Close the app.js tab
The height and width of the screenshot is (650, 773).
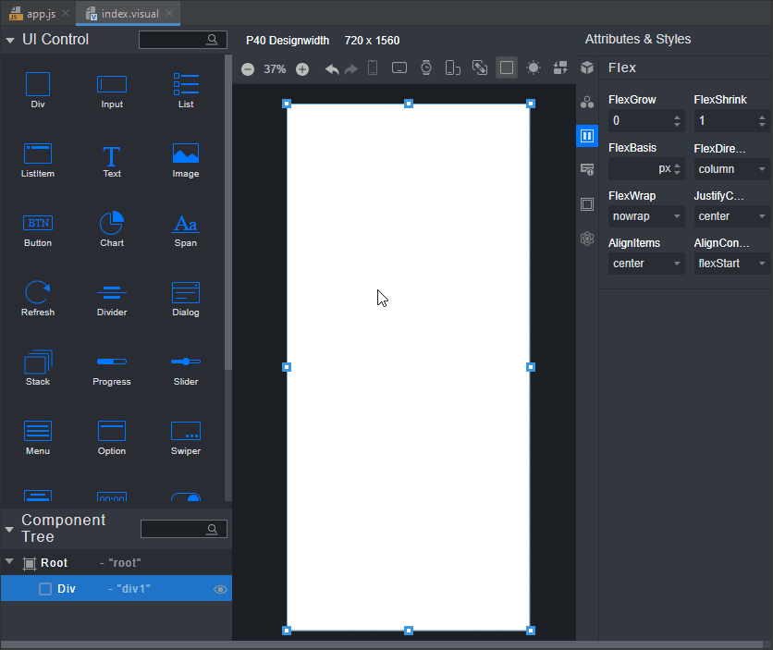66,13
